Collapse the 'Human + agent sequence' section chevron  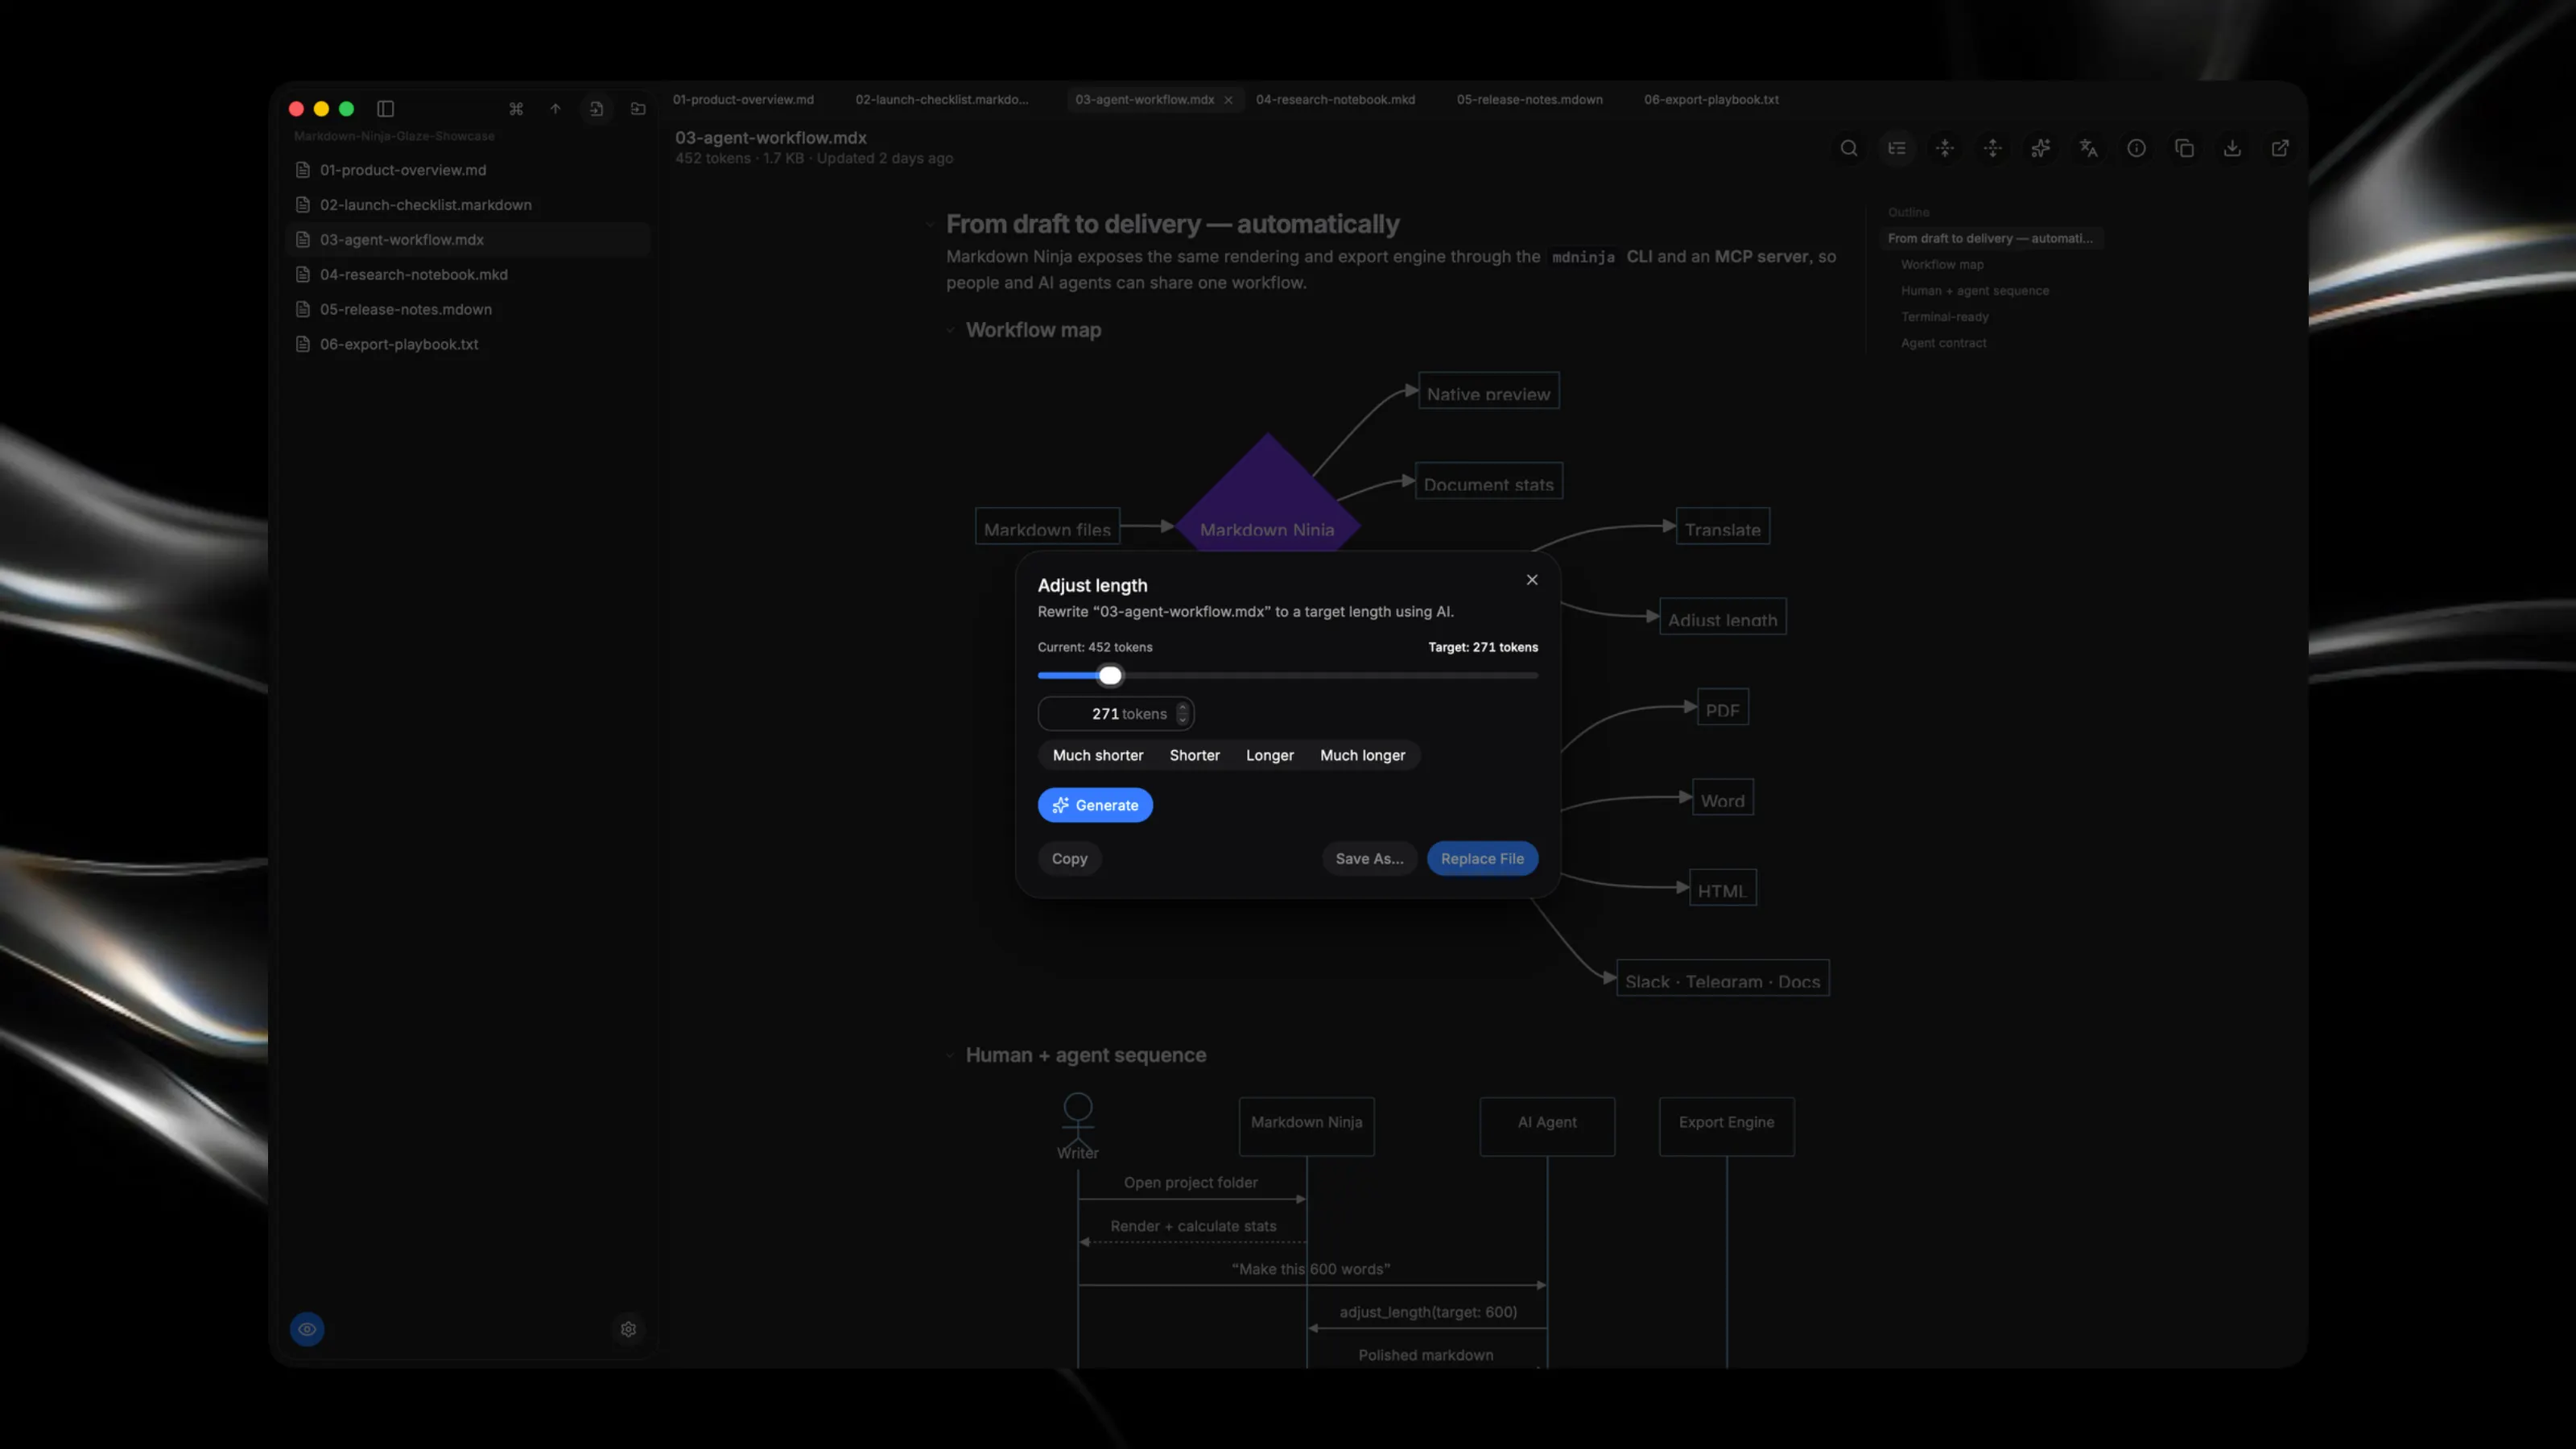950,1055
